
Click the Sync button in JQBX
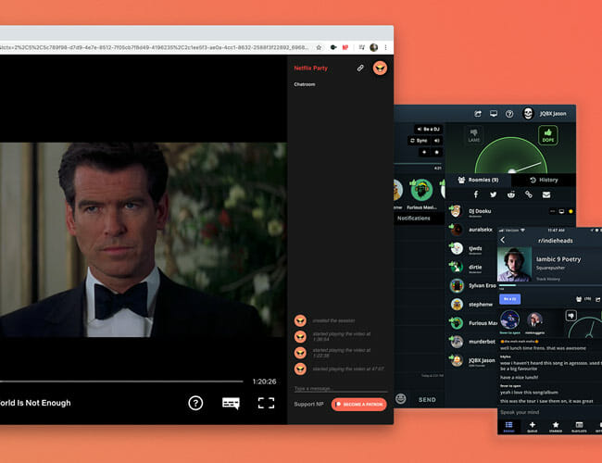click(419, 141)
